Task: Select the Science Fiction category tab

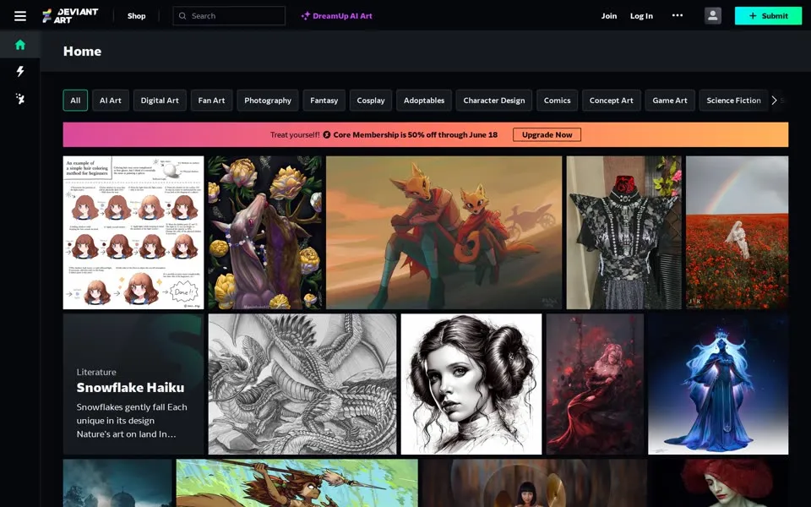Action: (x=733, y=101)
